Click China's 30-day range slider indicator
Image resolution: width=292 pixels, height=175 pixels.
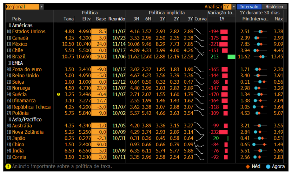(259, 145)
